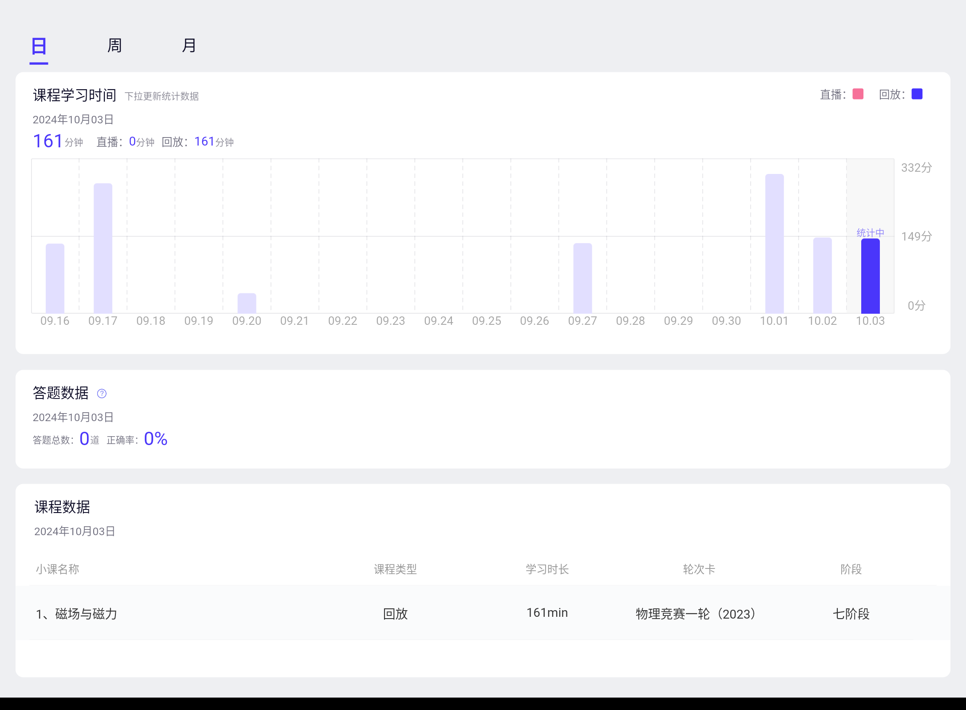The width and height of the screenshot is (966, 710).
Task: Click the blue 回放 legend swatch
Action: pyautogui.click(x=917, y=94)
